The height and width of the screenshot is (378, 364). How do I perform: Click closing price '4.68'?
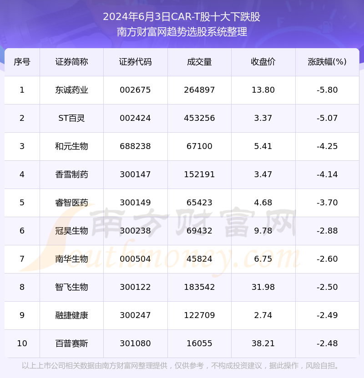pyautogui.click(x=263, y=203)
